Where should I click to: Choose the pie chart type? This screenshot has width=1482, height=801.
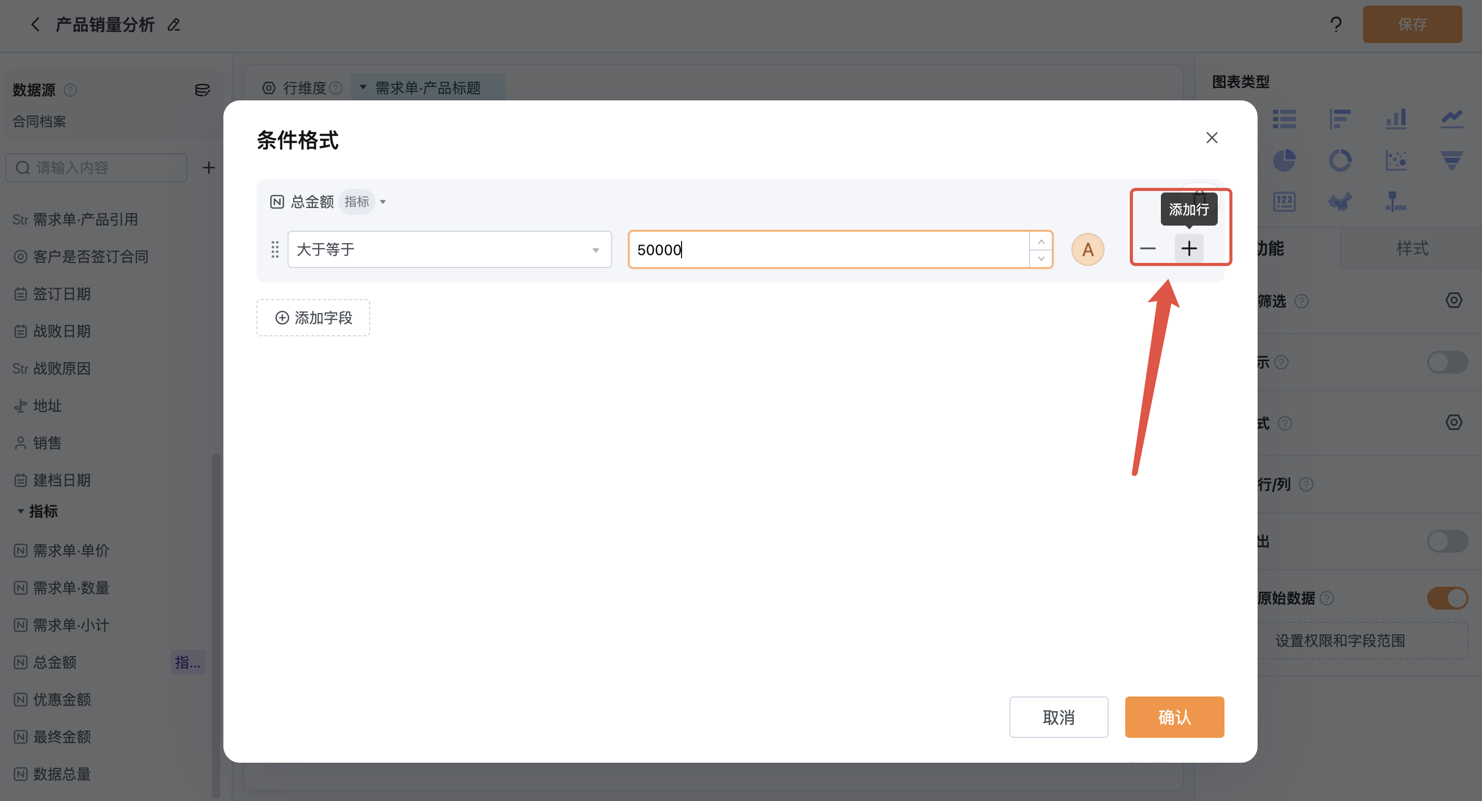point(1284,160)
